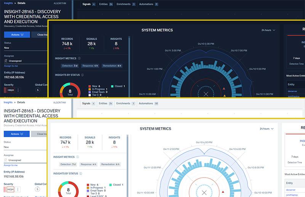Click Insight Metrics info icon in light dashboard

click(x=78, y=157)
